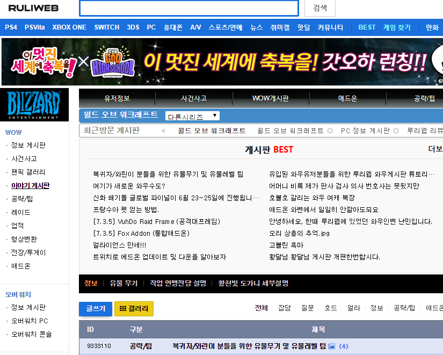The height and width of the screenshot is (355, 443).
Task: Open the 커뮤니티 menu
Action: tap(330, 27)
